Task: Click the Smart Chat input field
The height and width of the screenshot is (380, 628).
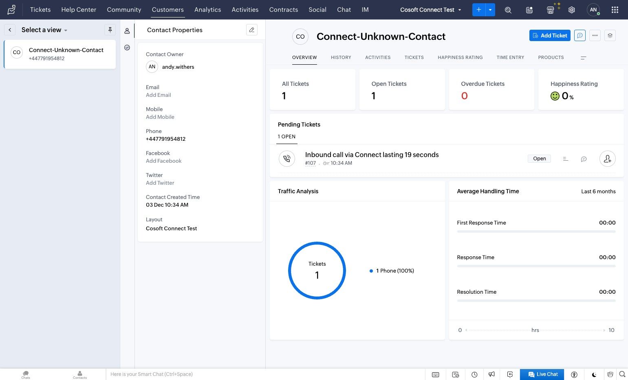Action: [265, 374]
